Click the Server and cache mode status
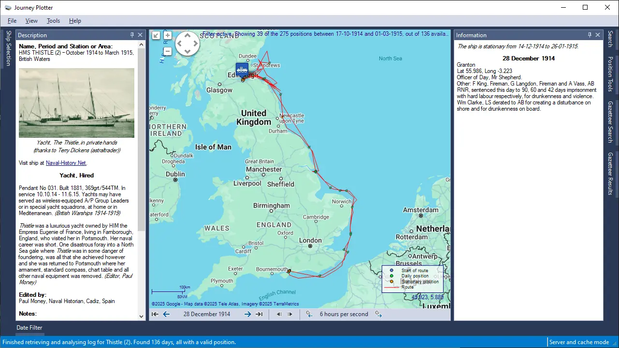619x348 pixels. click(579, 342)
